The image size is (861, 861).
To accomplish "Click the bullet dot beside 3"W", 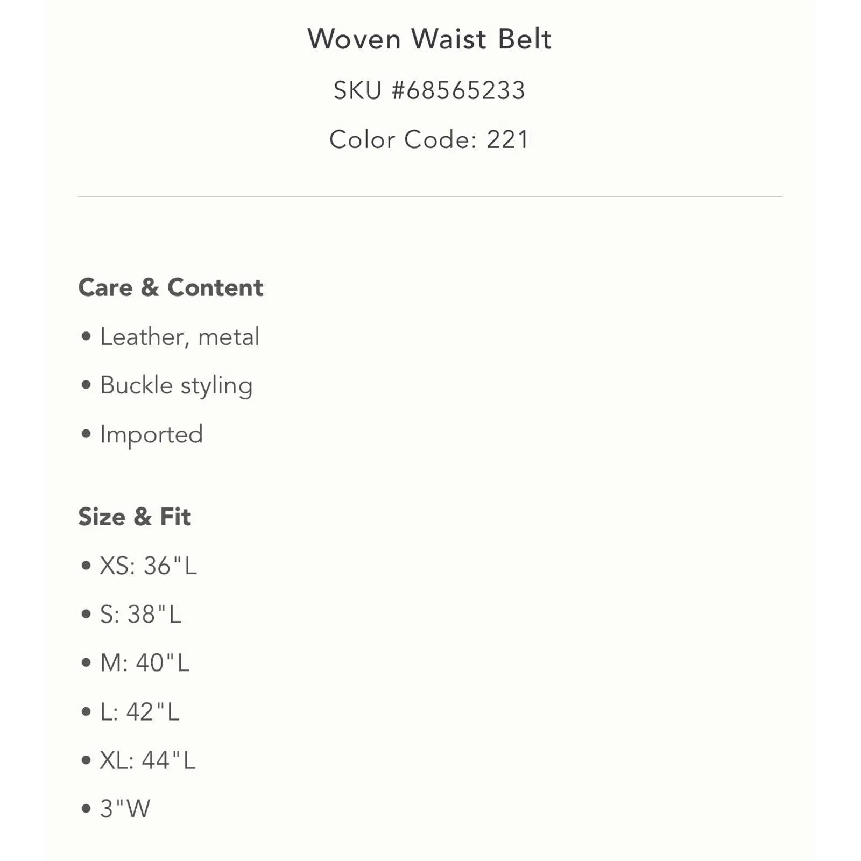I will [x=86, y=809].
